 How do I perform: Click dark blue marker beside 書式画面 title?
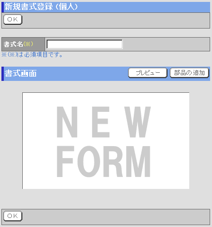pos(2,74)
